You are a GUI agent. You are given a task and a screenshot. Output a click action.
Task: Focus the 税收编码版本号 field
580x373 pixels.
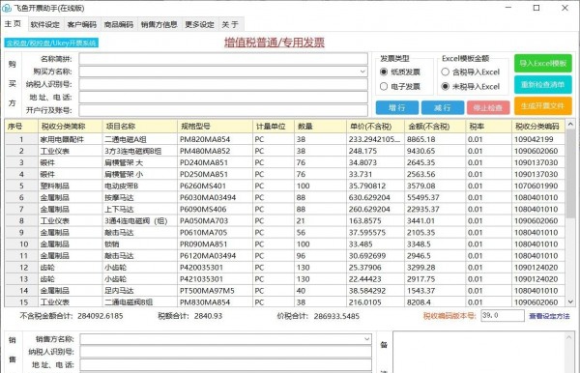[x=503, y=316]
